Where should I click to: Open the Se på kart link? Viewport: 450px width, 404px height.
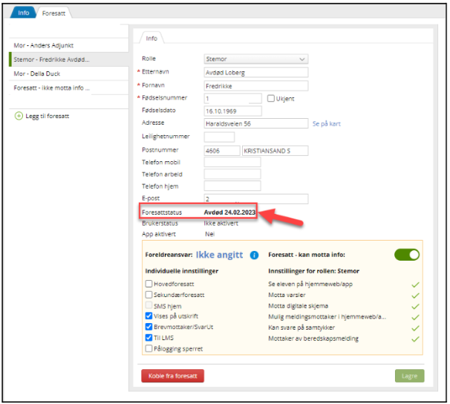pos(327,123)
